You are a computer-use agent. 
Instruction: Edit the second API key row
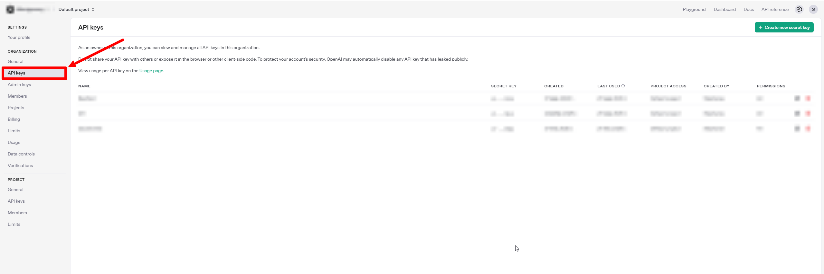tap(797, 113)
